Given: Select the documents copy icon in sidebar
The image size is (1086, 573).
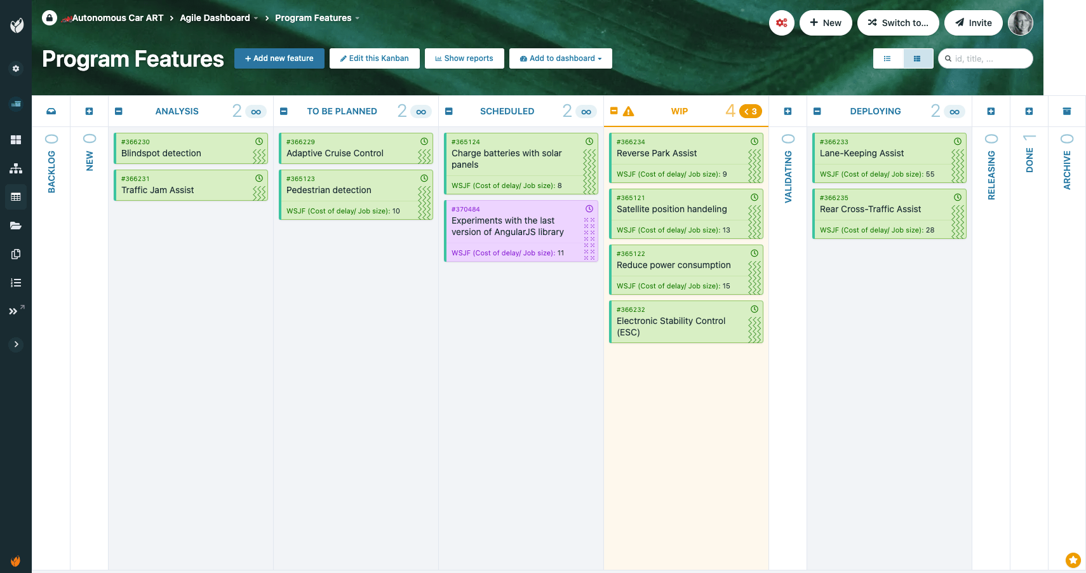Looking at the screenshot, I should (15, 254).
